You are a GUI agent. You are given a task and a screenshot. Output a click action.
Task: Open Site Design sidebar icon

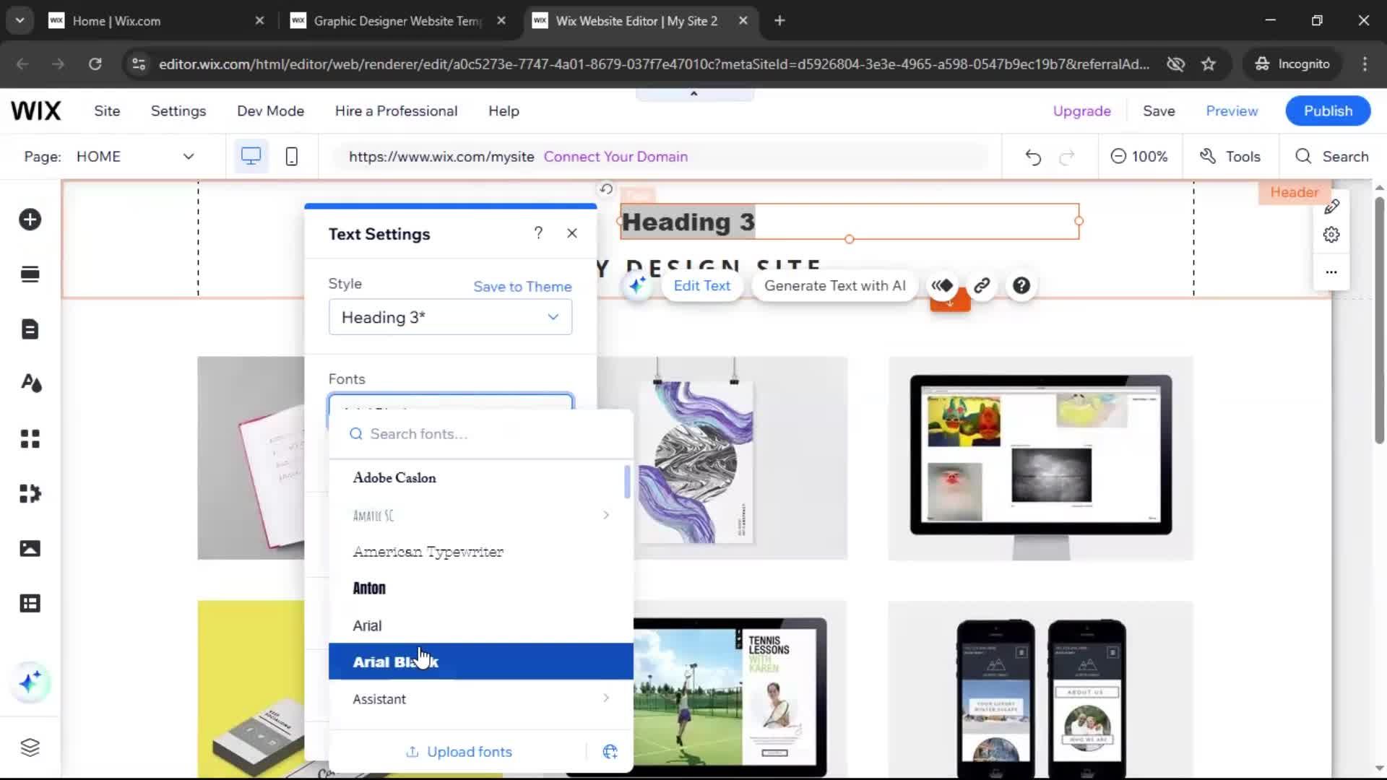(30, 383)
